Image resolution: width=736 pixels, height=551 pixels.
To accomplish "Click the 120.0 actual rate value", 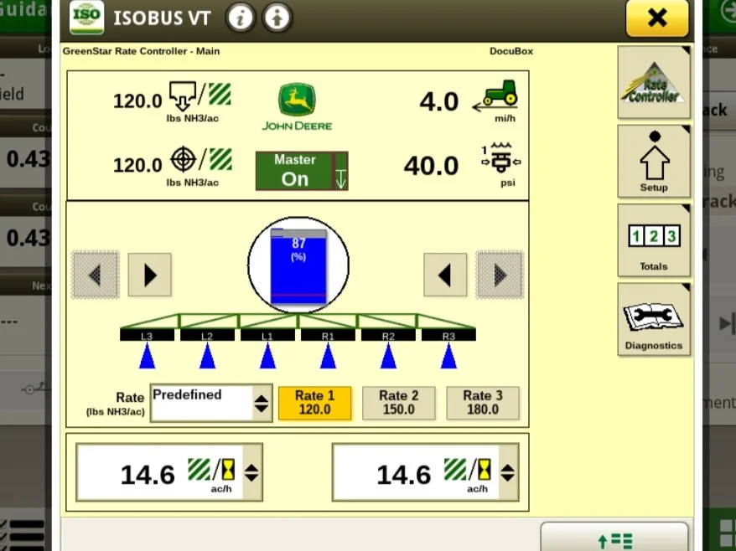I will coord(137,100).
